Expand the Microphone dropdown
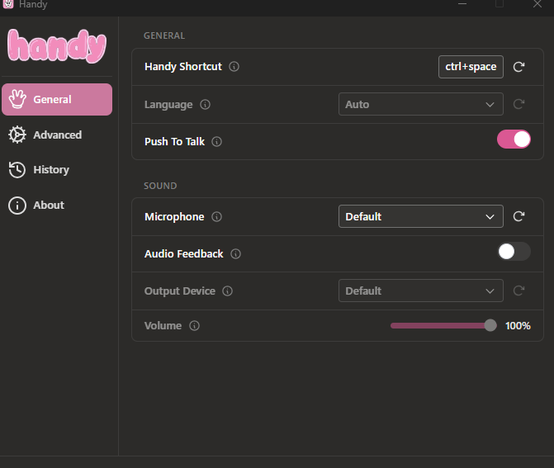The width and height of the screenshot is (554, 468). (x=420, y=217)
